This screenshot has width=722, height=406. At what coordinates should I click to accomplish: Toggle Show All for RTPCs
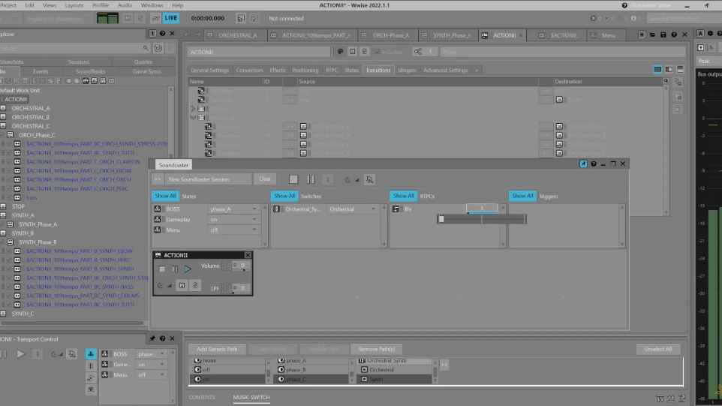[x=403, y=196]
